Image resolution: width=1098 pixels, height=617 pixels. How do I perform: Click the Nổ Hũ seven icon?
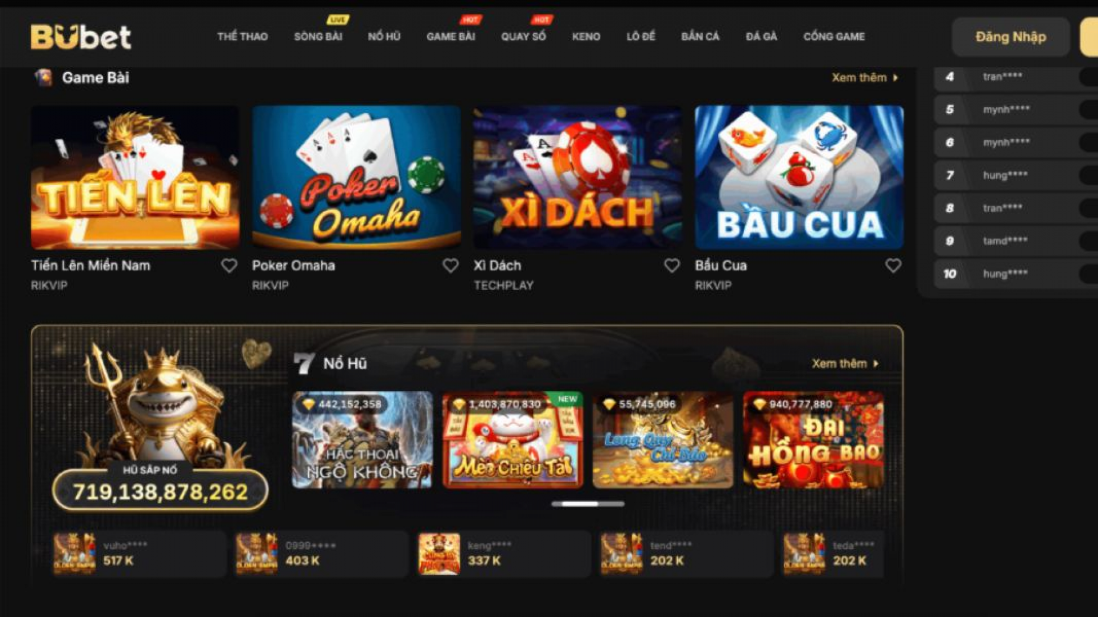click(304, 363)
